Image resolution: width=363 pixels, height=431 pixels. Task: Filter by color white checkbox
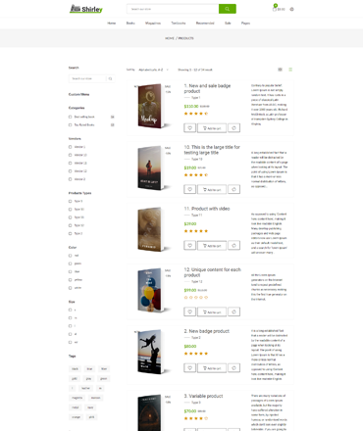[70, 288]
